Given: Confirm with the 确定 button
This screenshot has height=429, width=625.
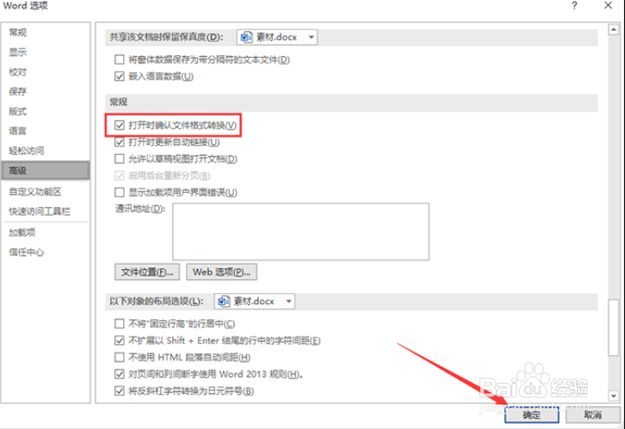Looking at the screenshot, I should tap(532, 415).
